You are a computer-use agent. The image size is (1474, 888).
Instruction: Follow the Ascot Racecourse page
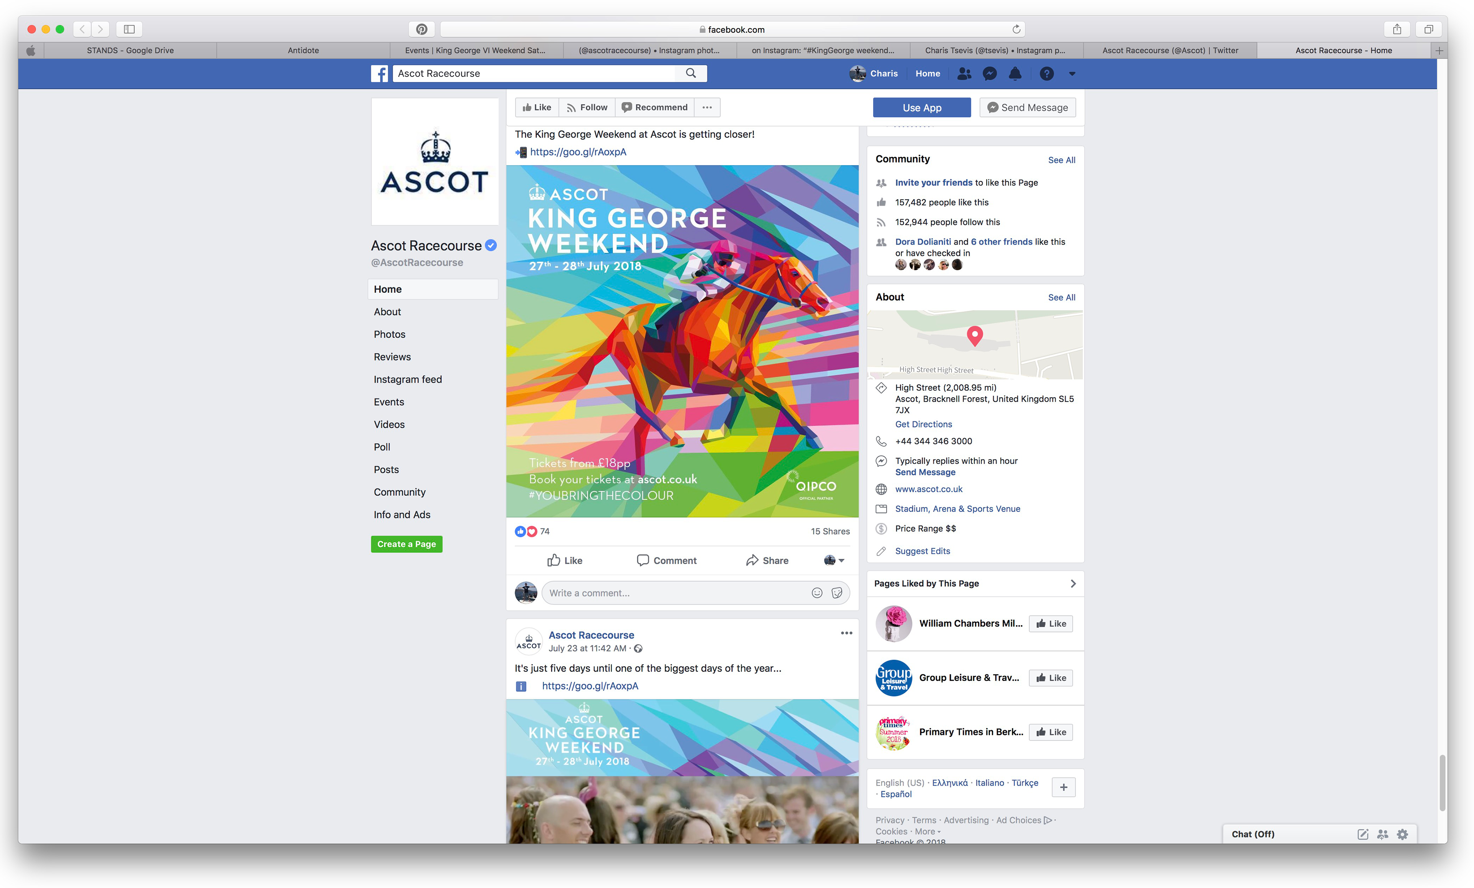coord(587,107)
